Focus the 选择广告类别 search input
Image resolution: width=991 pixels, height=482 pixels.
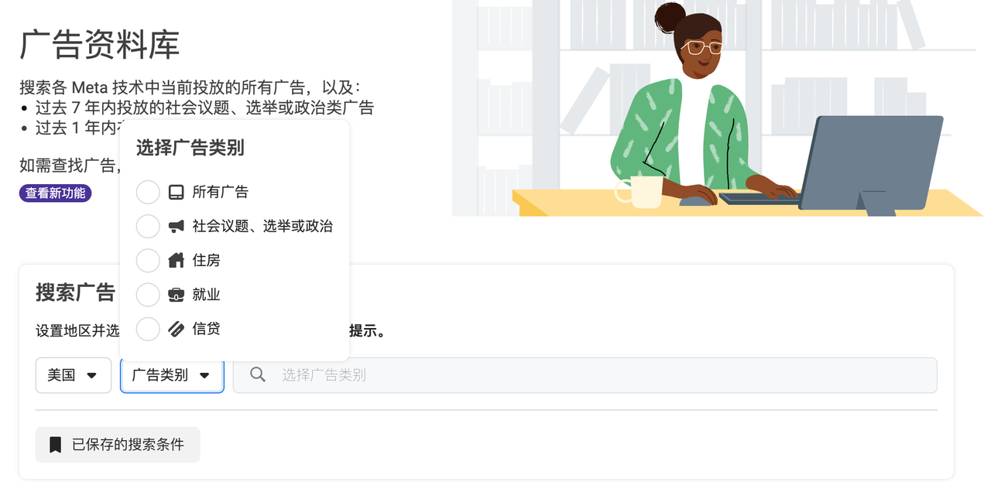(x=585, y=375)
